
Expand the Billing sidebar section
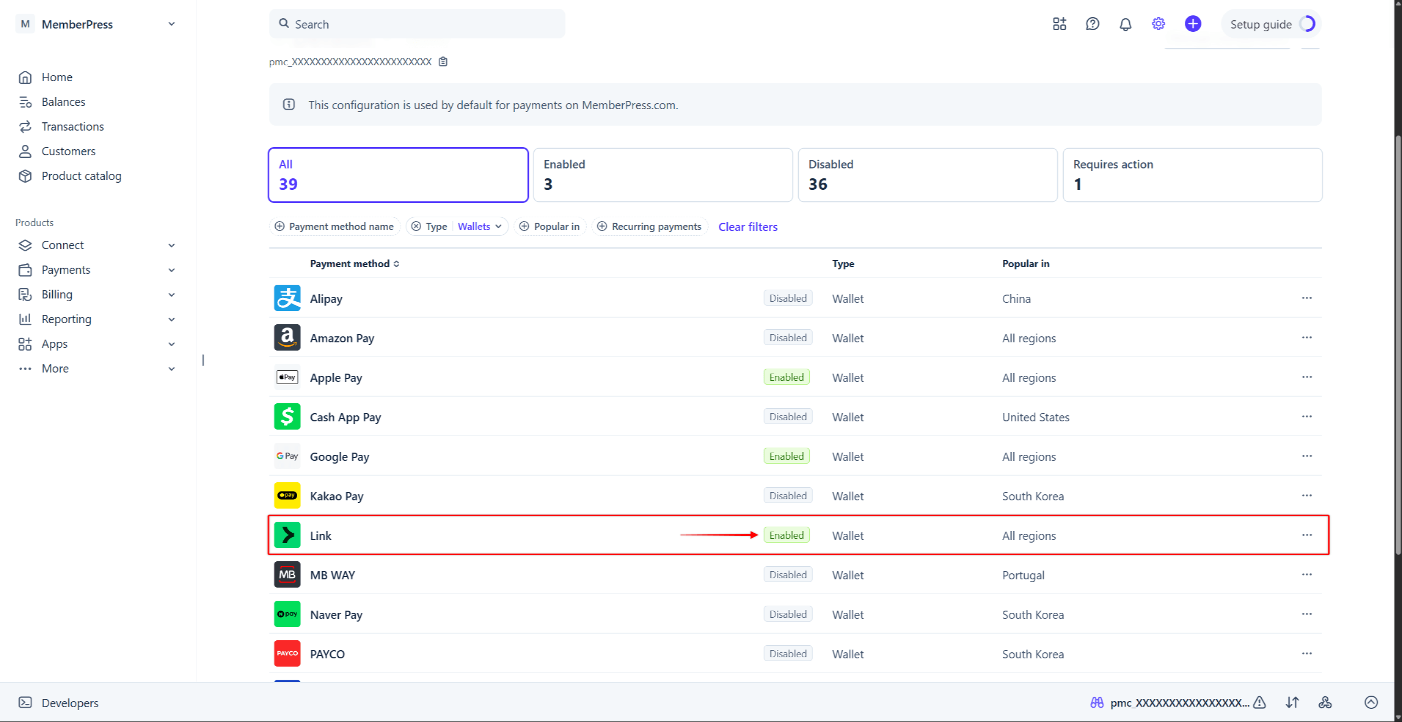172,295
